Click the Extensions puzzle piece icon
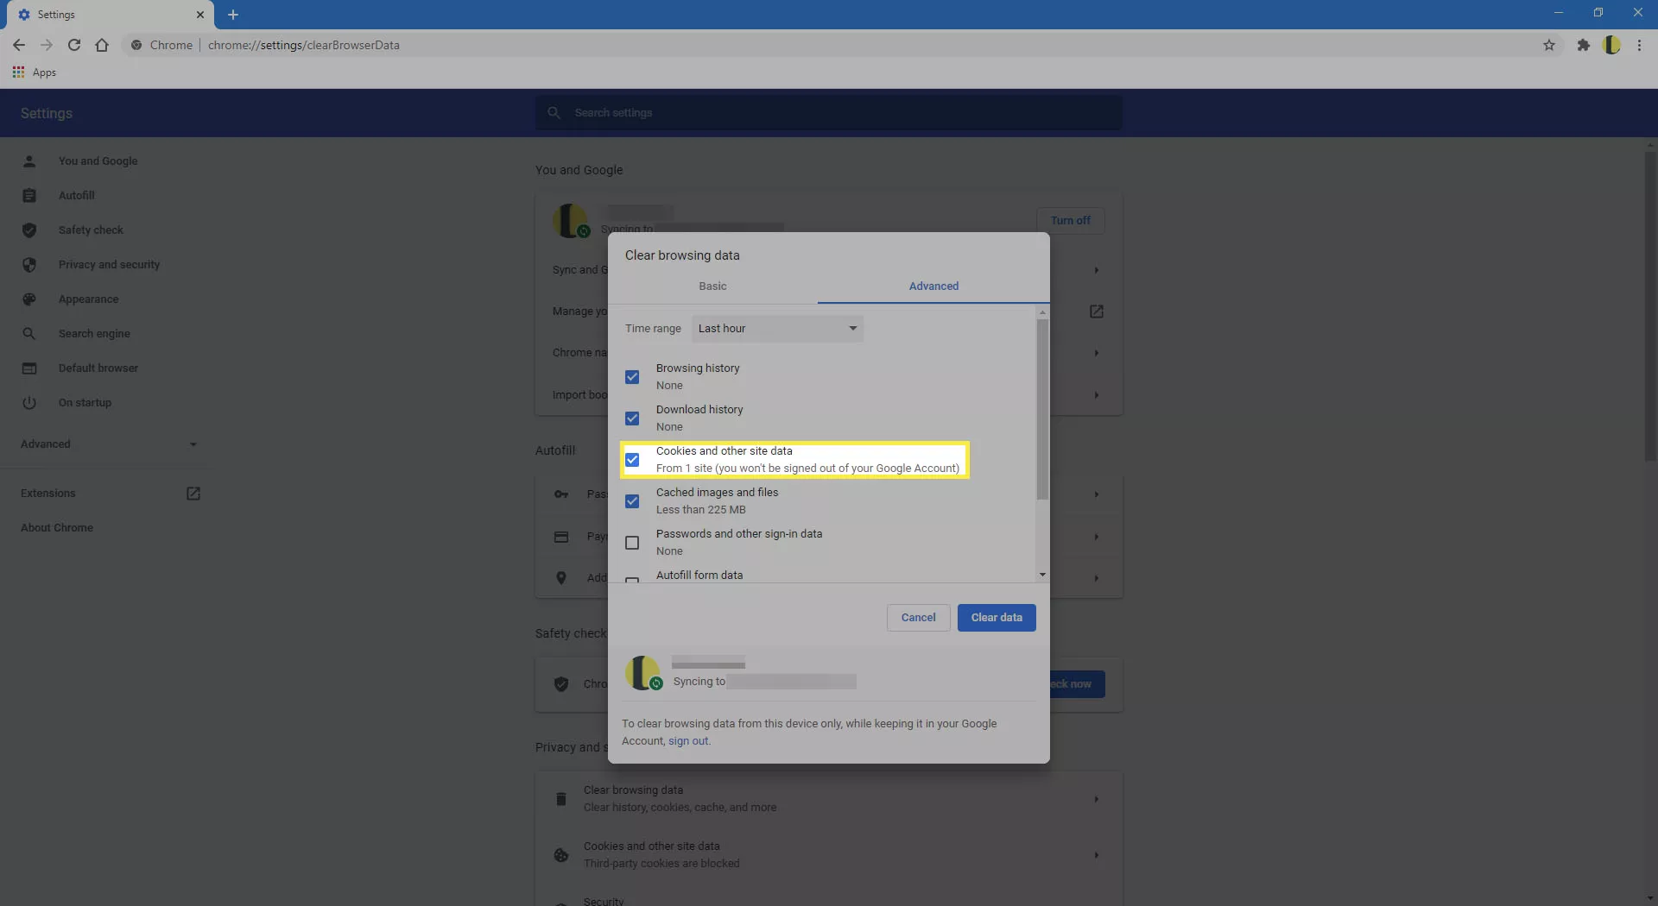 (x=1583, y=45)
